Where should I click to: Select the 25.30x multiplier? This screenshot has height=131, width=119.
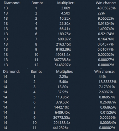[x=65, y=24]
